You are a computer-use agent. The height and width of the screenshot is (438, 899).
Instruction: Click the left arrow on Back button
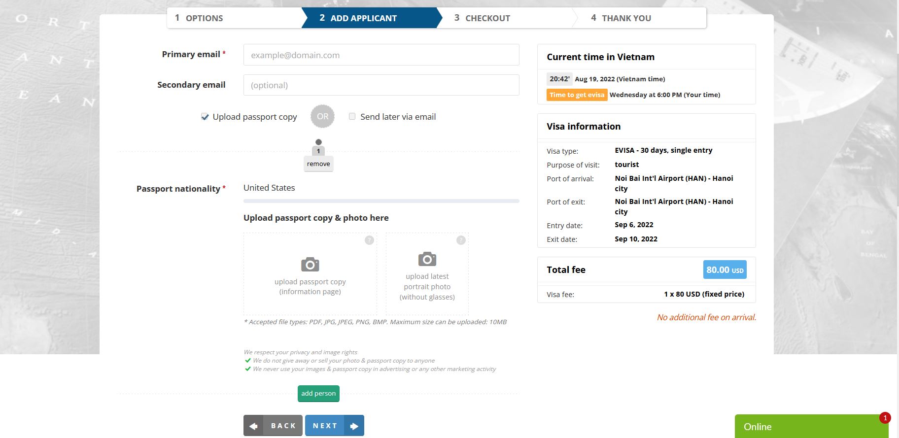pos(253,426)
